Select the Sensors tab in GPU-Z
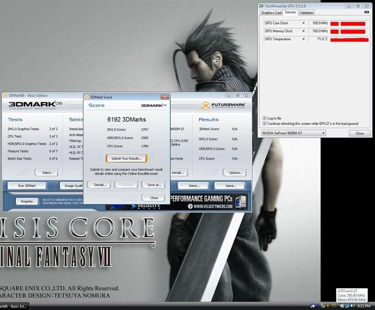375x310 pixels. coord(291,12)
